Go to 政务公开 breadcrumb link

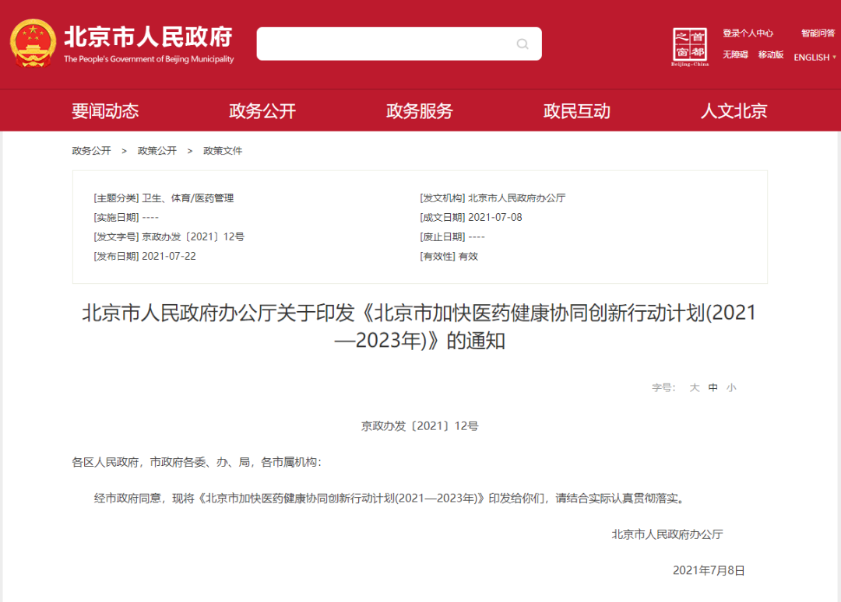[x=91, y=151]
